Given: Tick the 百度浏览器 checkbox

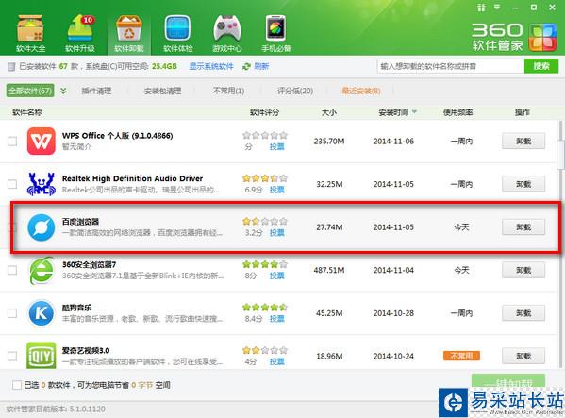Looking at the screenshot, I should coord(11,227).
